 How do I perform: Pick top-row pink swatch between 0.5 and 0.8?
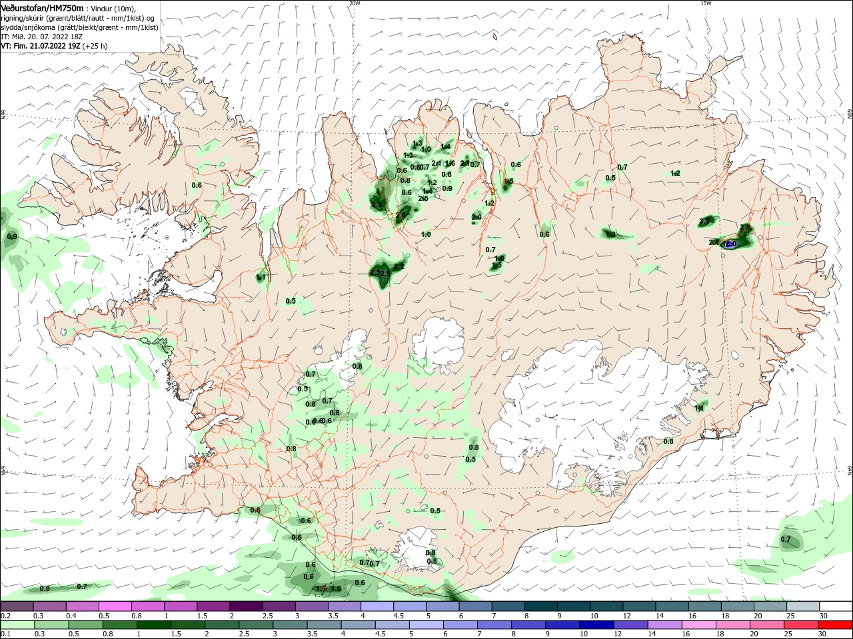tap(115, 606)
